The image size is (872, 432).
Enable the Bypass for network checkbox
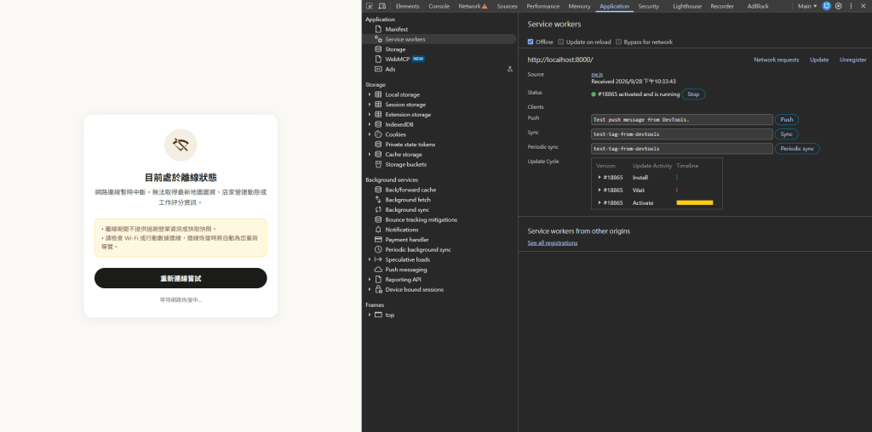(618, 42)
